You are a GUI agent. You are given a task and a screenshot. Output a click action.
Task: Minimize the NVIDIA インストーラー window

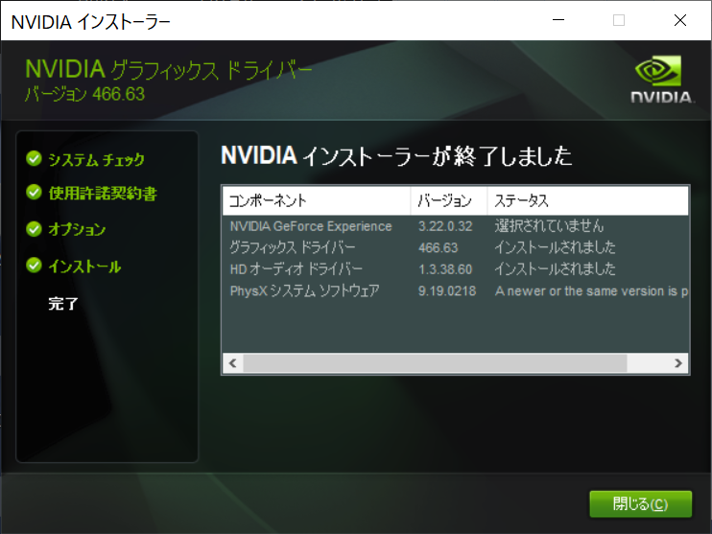(558, 20)
